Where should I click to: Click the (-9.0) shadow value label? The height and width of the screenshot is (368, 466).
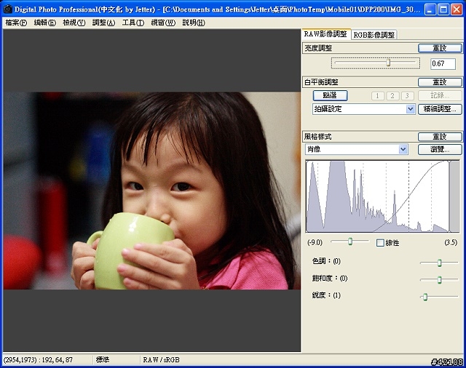[x=315, y=242]
